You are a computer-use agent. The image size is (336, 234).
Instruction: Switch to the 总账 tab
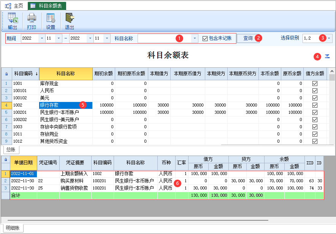pos(11,150)
